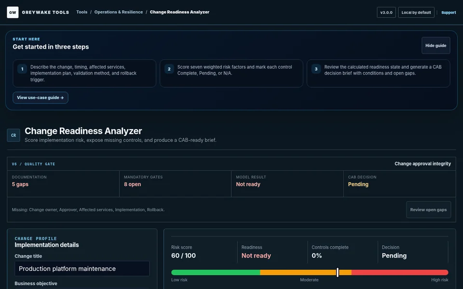Click the Decision Pending value
The width and height of the screenshot is (463, 289).
[394, 256]
